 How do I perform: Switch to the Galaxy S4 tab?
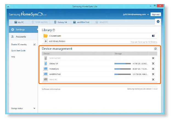tap(60, 22)
